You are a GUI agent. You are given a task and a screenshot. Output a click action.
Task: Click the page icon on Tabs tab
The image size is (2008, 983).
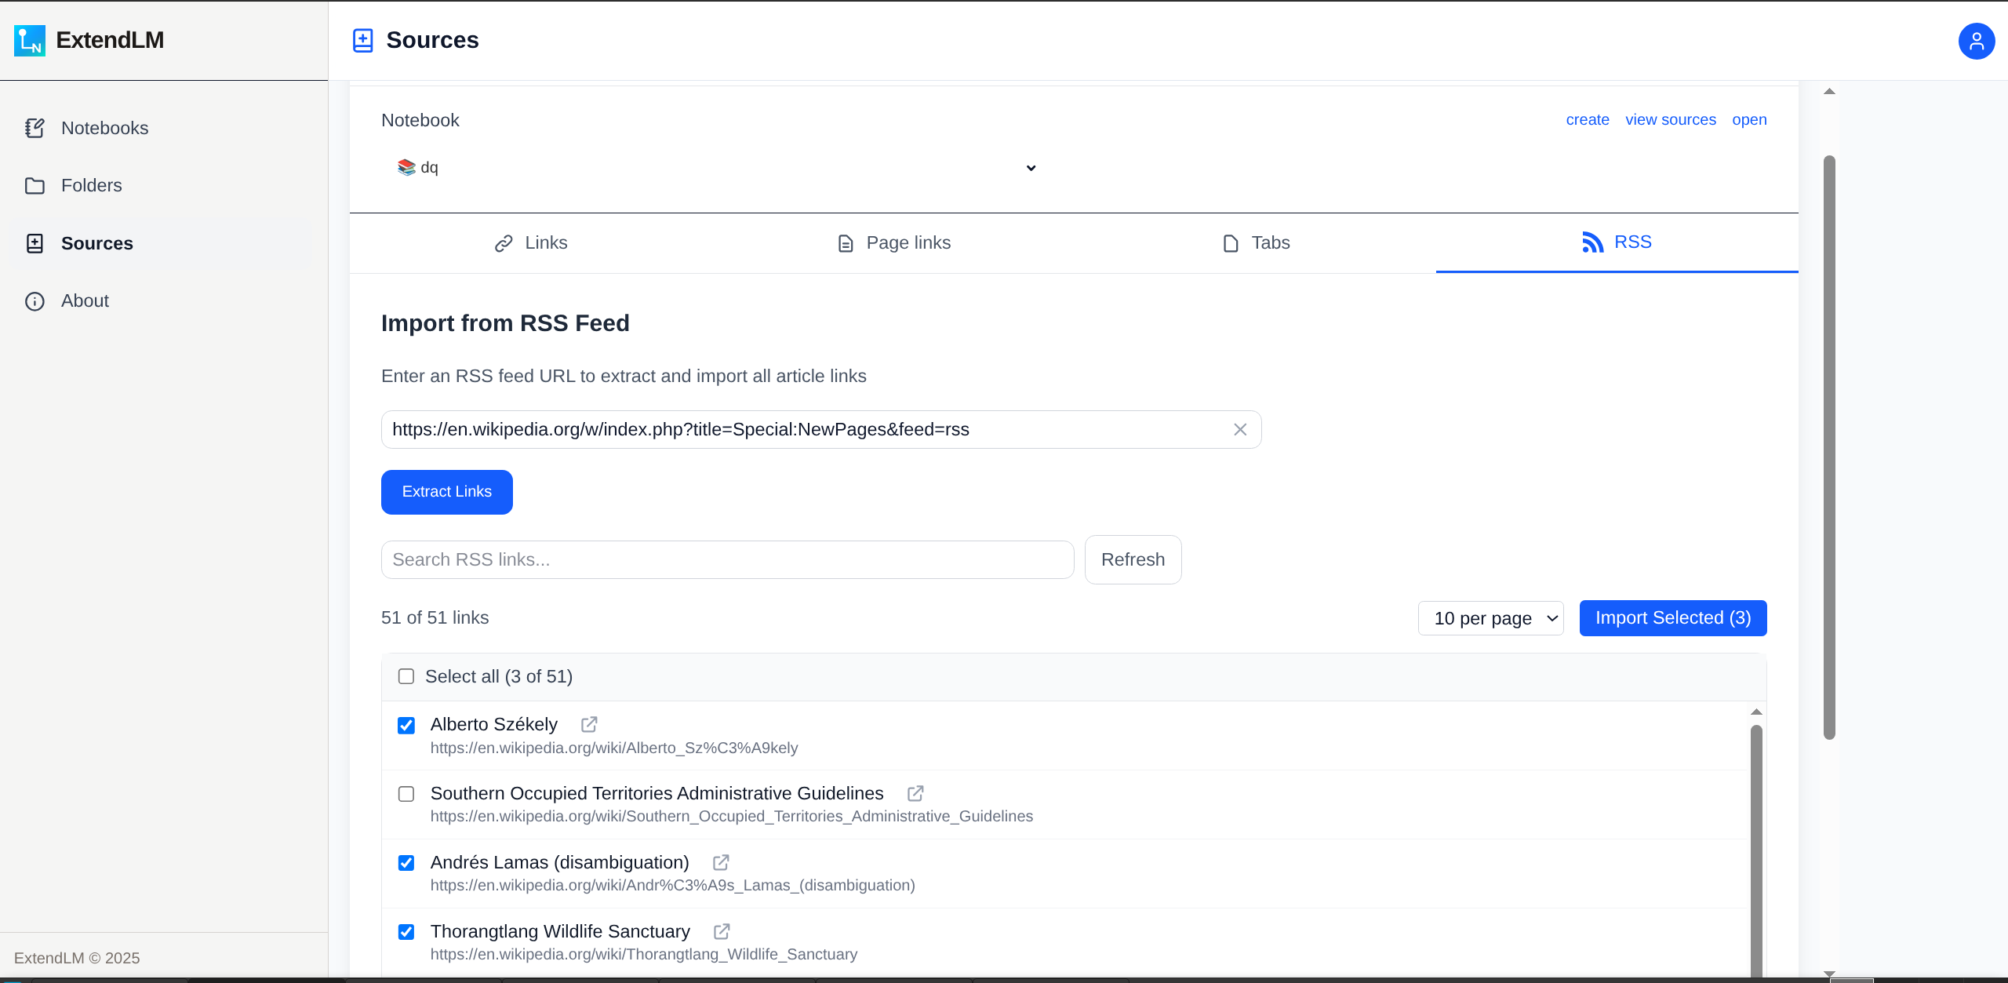[x=1231, y=244]
